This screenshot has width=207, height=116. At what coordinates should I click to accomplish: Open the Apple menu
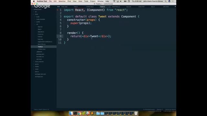pyautogui.click(x=34, y=1)
